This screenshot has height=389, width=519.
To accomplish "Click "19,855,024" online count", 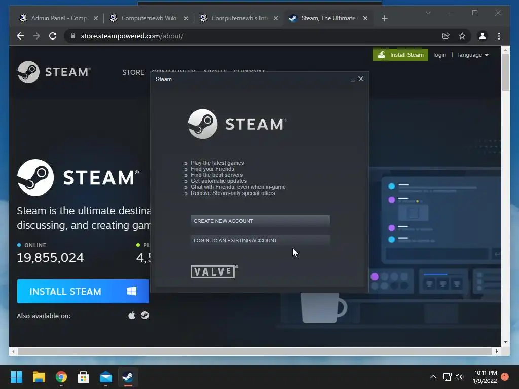I will [50, 258].
